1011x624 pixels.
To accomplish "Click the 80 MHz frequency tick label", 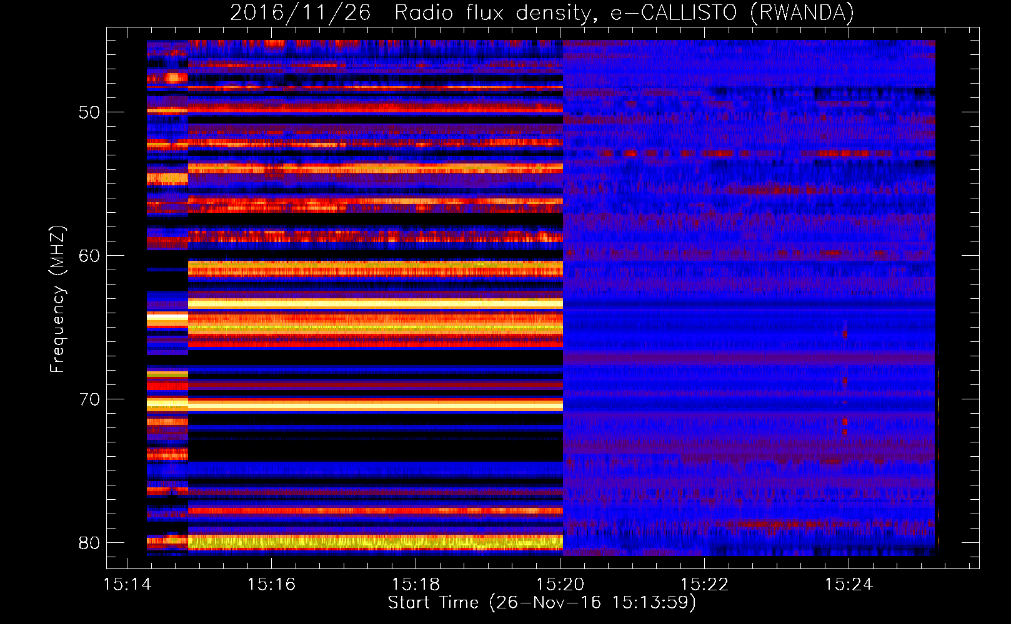I will (89, 543).
